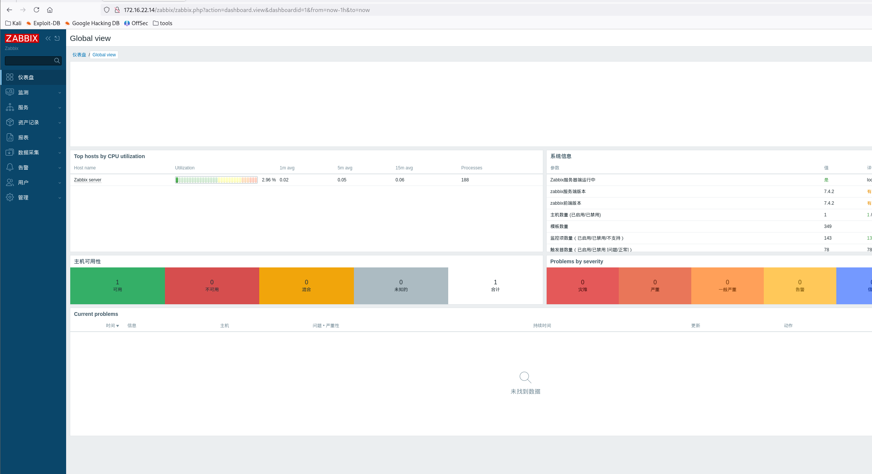This screenshot has width=872, height=474.
Task: Hide the sidebar using the hide icon
Action: coord(57,38)
